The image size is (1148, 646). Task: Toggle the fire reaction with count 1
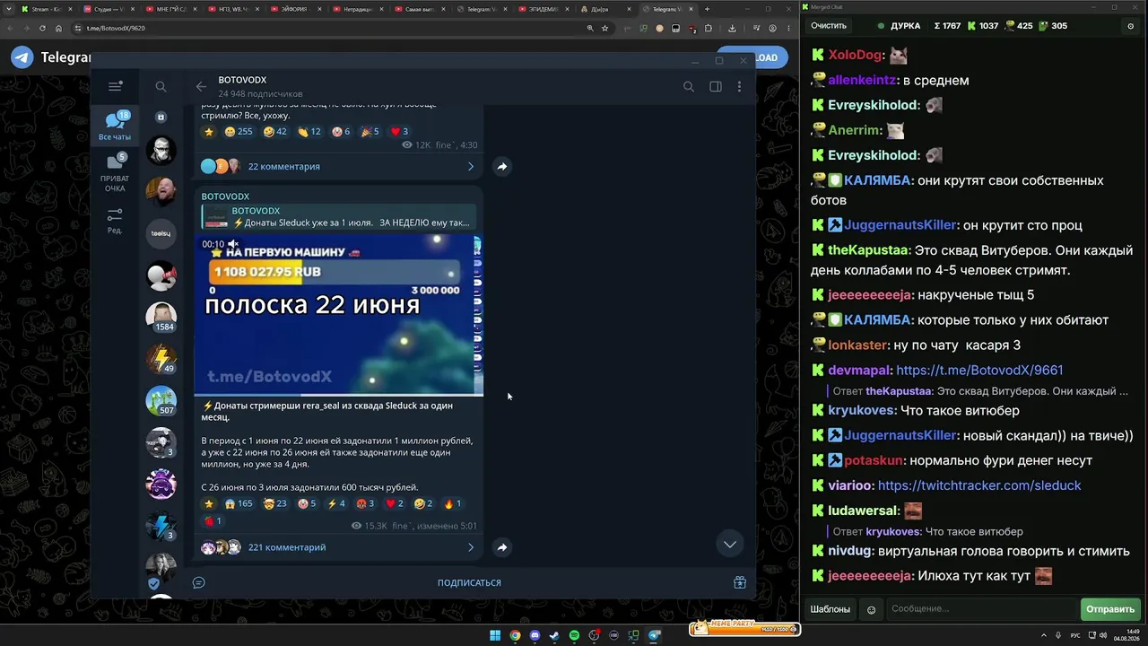pos(452,503)
